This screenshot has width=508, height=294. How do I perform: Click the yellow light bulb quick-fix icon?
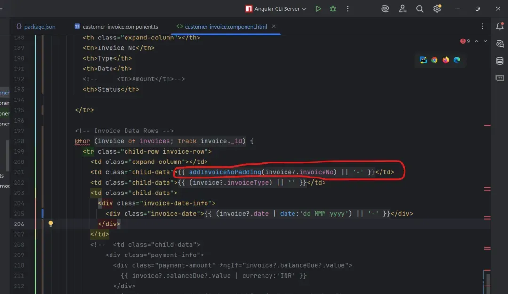click(51, 224)
